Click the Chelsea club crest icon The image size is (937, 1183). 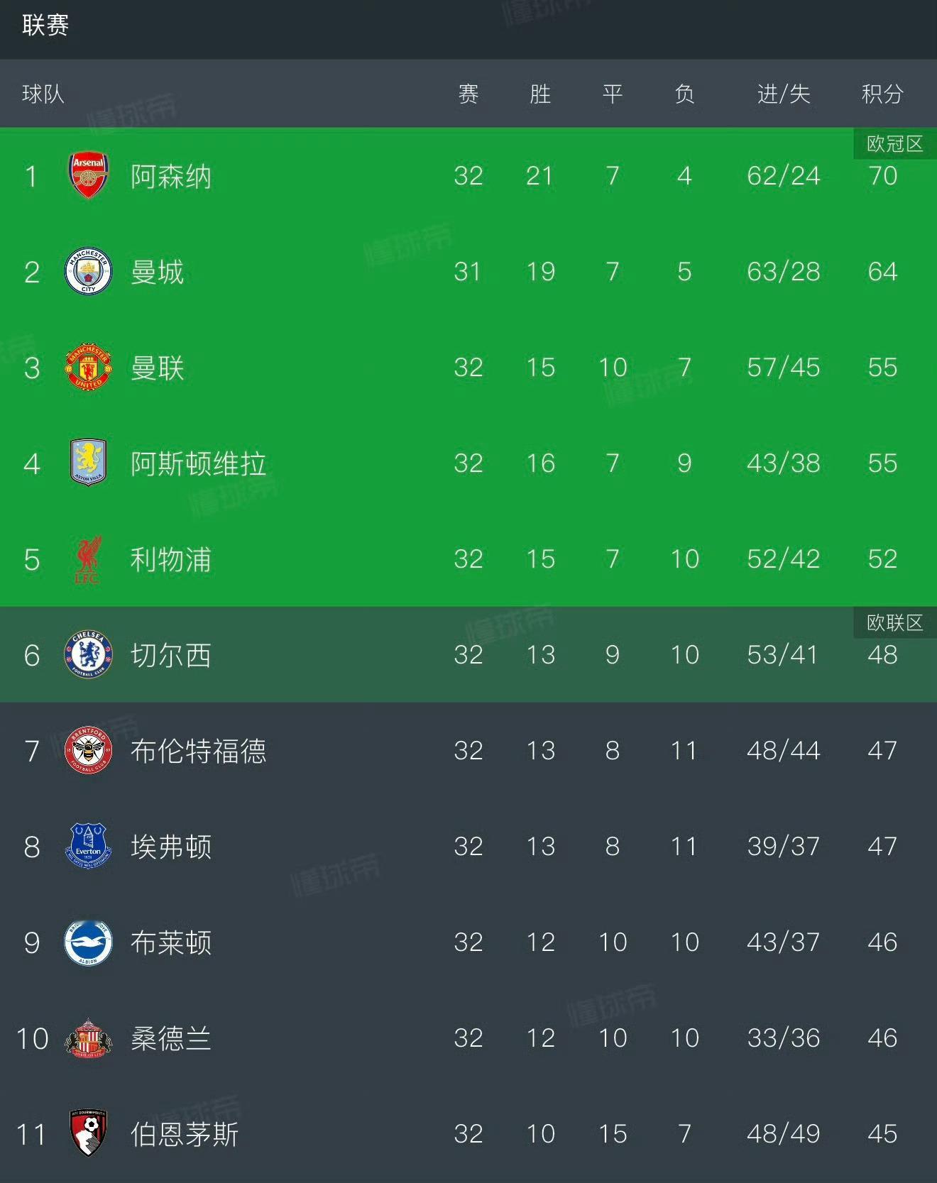pos(88,654)
